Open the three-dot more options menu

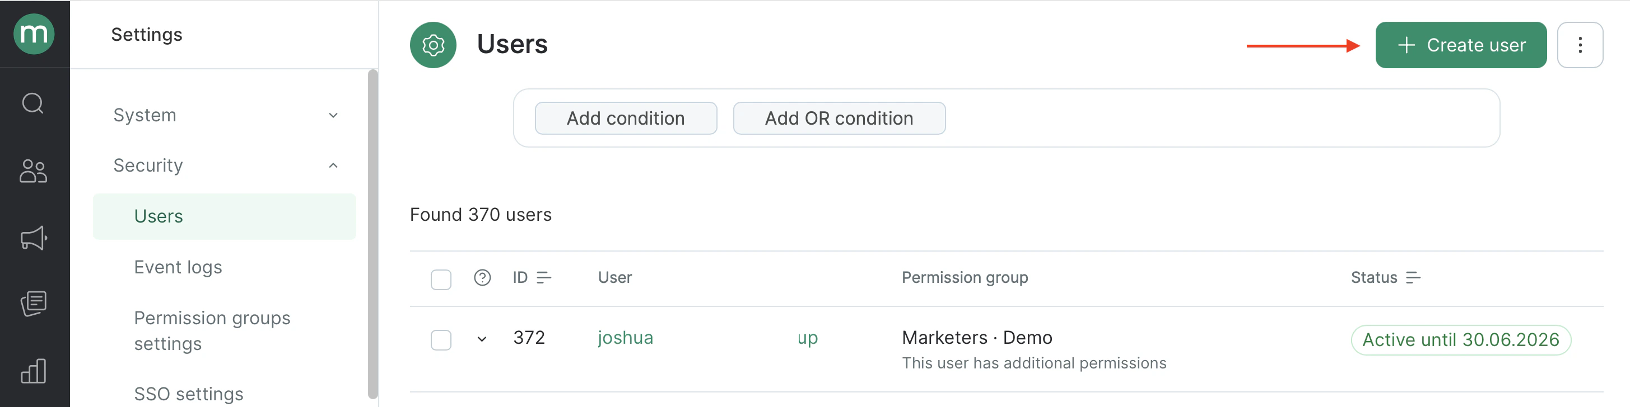[1580, 45]
